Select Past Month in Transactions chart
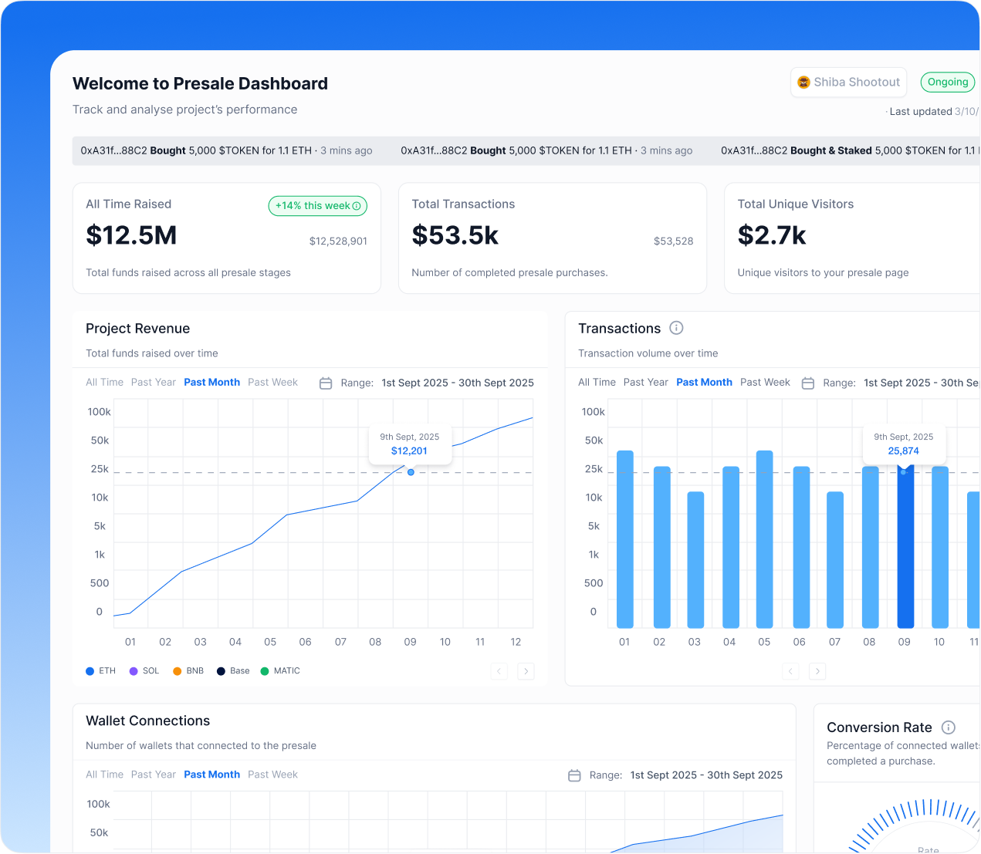The height and width of the screenshot is (854, 981). [704, 383]
